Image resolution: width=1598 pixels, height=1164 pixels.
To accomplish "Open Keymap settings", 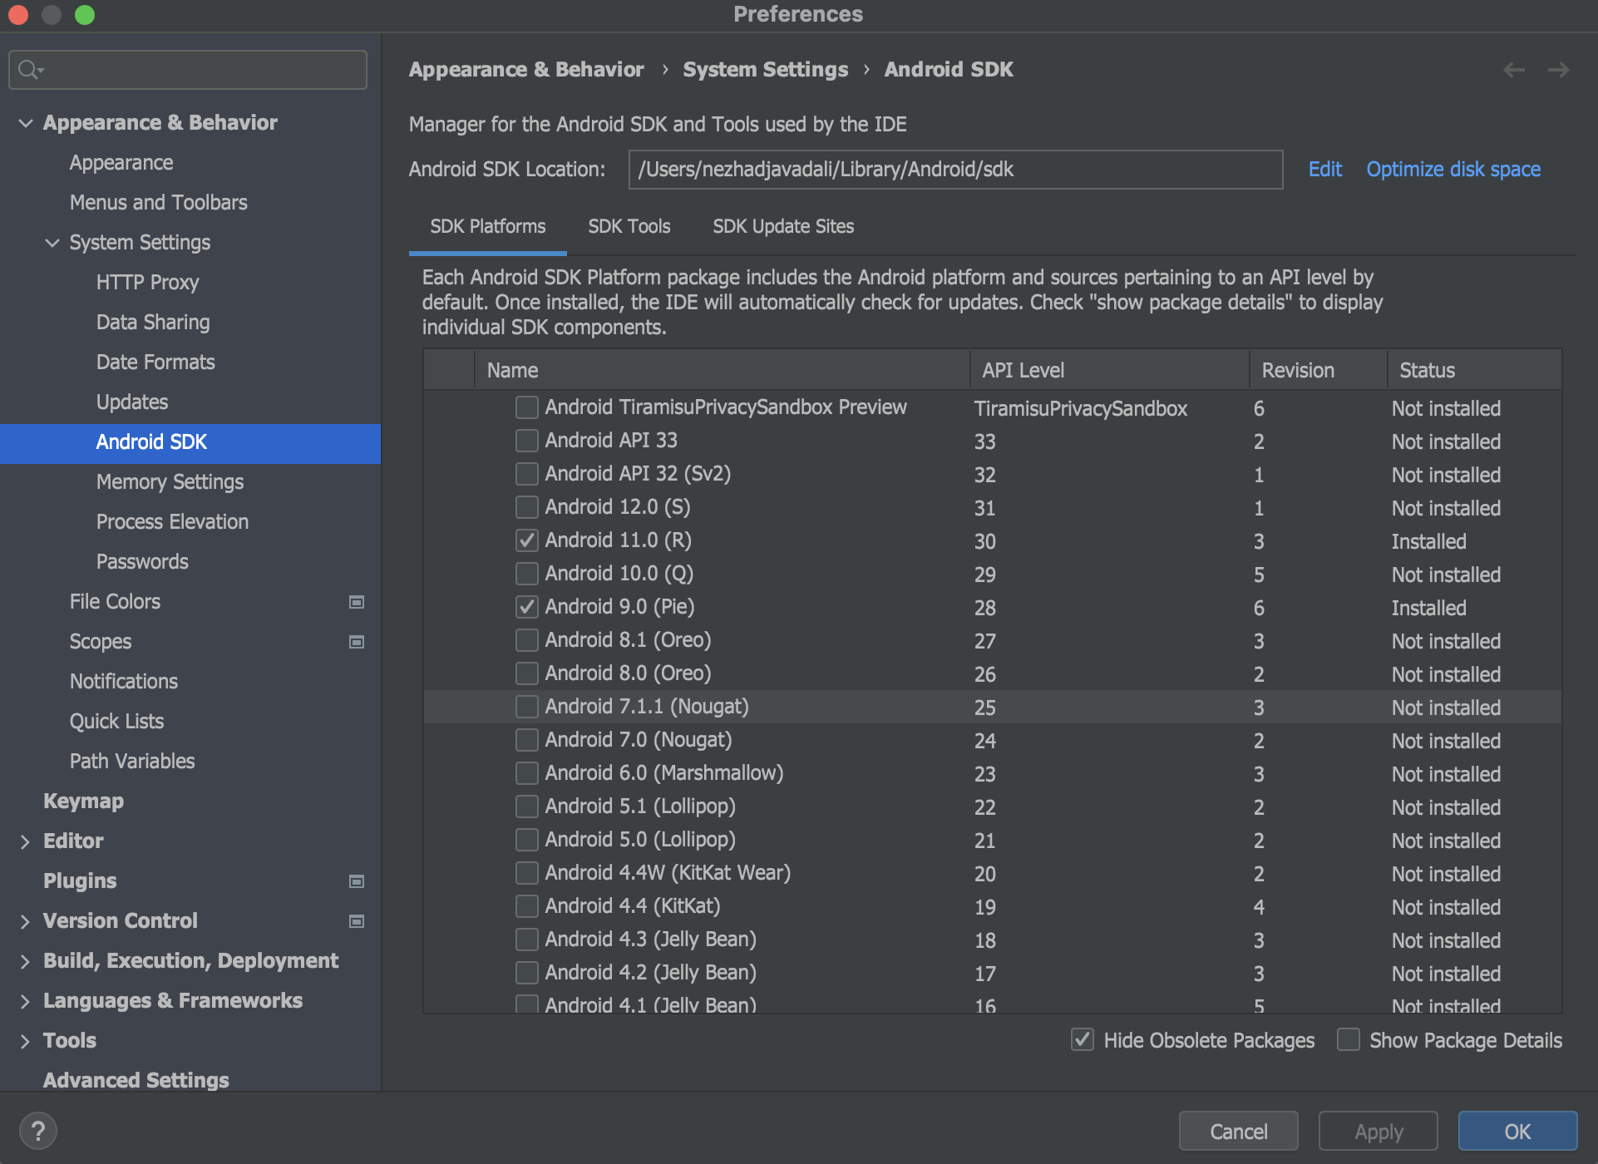I will pyautogui.click(x=83, y=801).
